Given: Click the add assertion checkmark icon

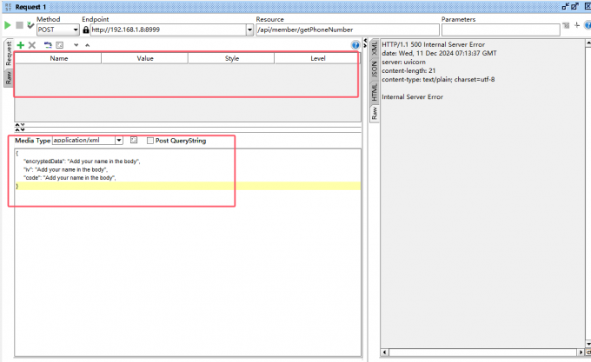Looking at the screenshot, I should click(x=30, y=25).
